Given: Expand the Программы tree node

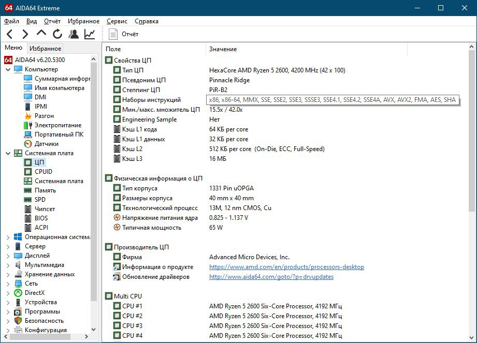Looking at the screenshot, I should coord(8,312).
